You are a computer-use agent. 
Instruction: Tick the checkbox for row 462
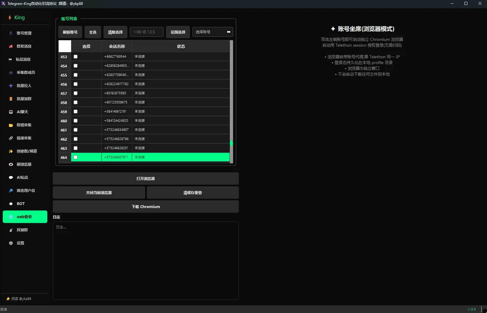76,139
